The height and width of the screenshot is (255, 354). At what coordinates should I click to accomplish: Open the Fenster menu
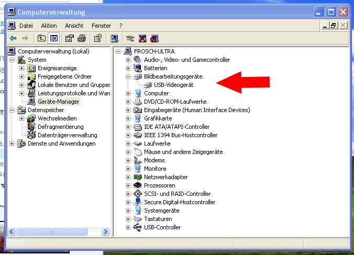(101, 26)
